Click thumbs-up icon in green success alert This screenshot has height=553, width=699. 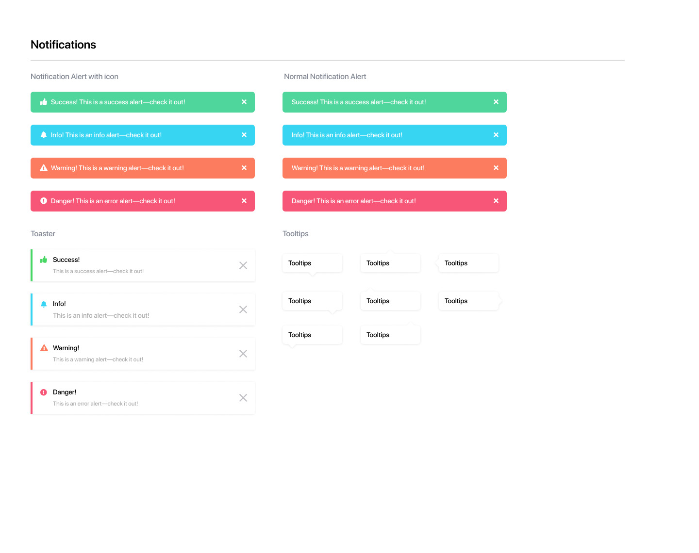[44, 102]
